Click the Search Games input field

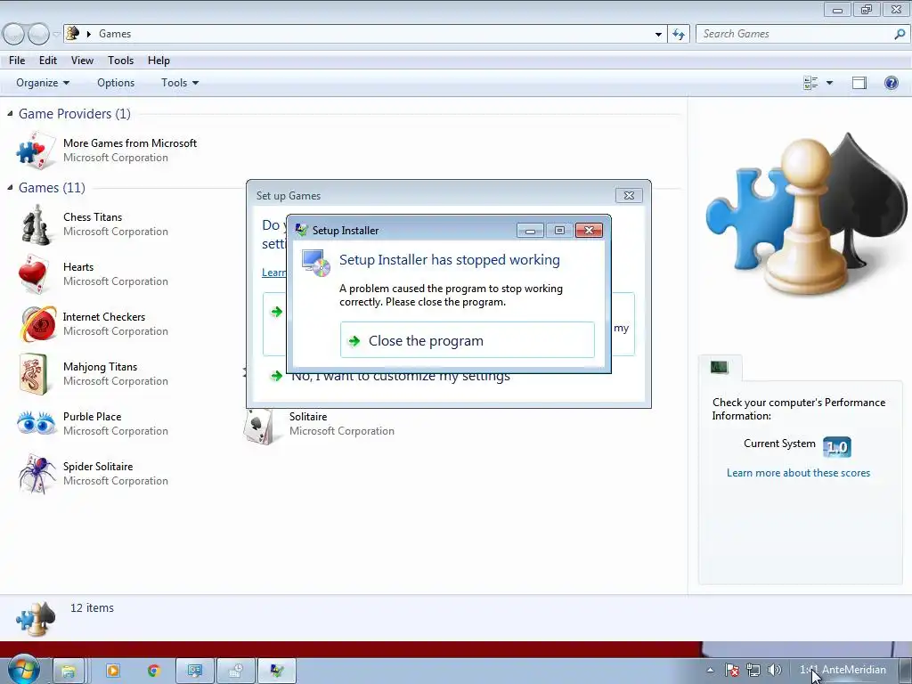pos(795,34)
